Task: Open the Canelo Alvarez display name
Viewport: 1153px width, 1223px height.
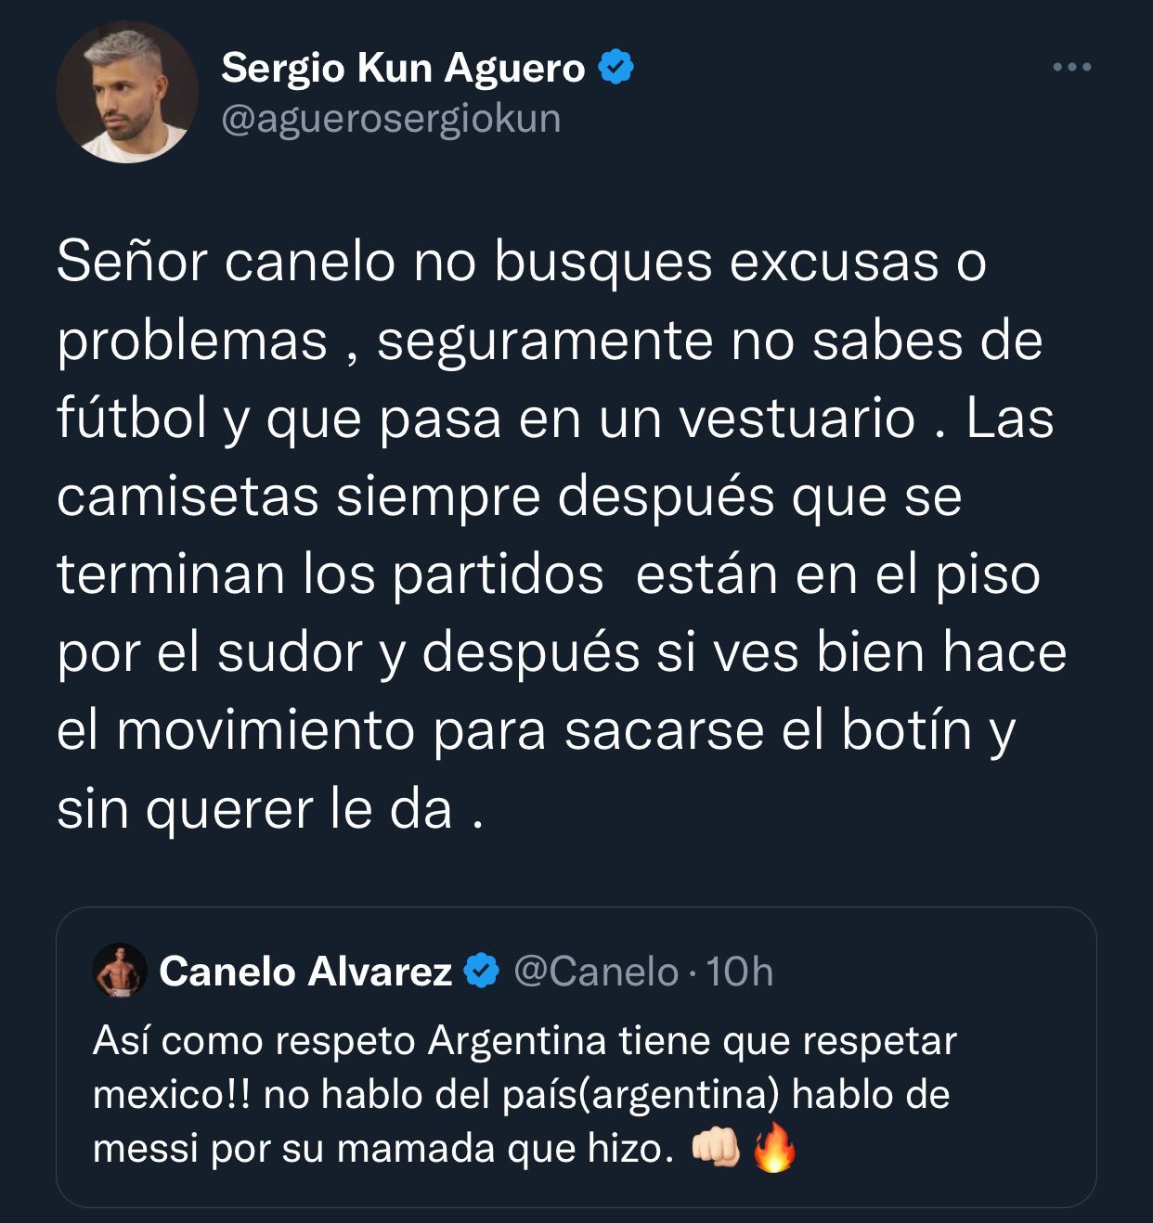Action: click(x=305, y=972)
